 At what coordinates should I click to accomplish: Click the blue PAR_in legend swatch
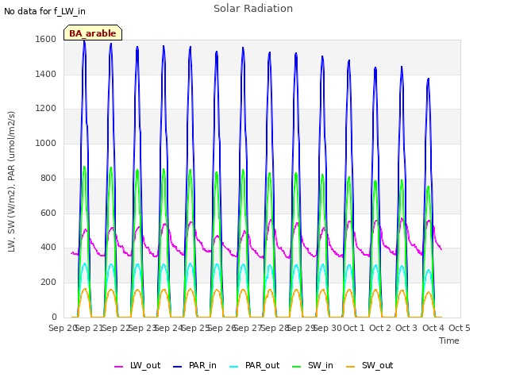click(x=178, y=367)
